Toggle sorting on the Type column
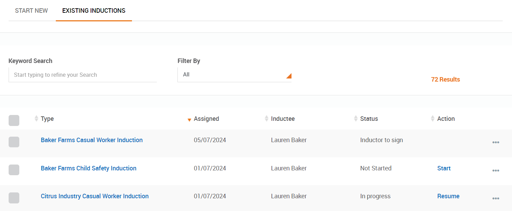This screenshot has height=211, width=512. point(36,118)
